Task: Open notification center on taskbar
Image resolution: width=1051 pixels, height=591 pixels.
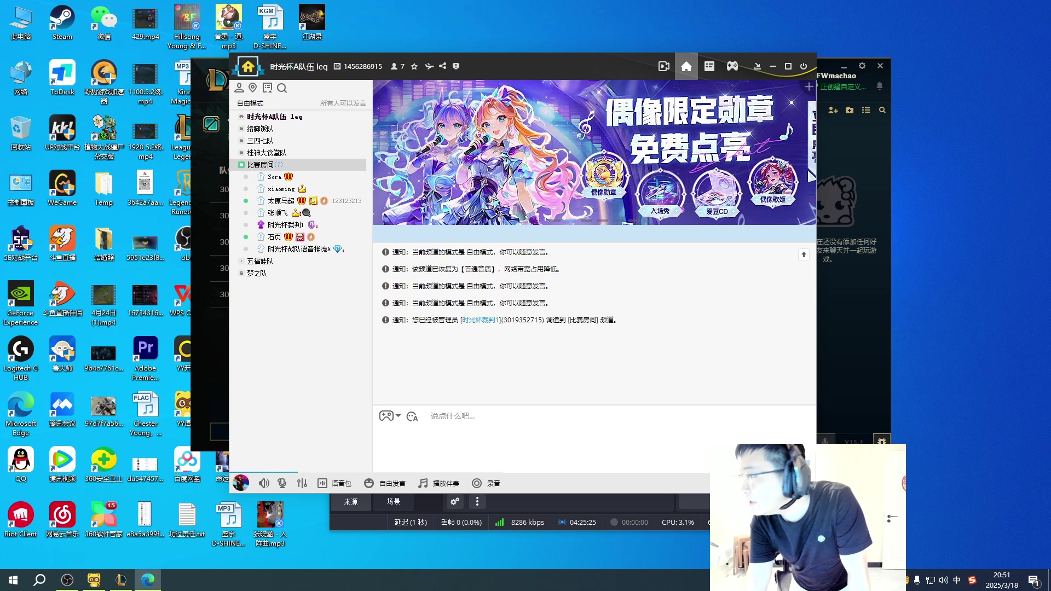Action: coord(1033,581)
